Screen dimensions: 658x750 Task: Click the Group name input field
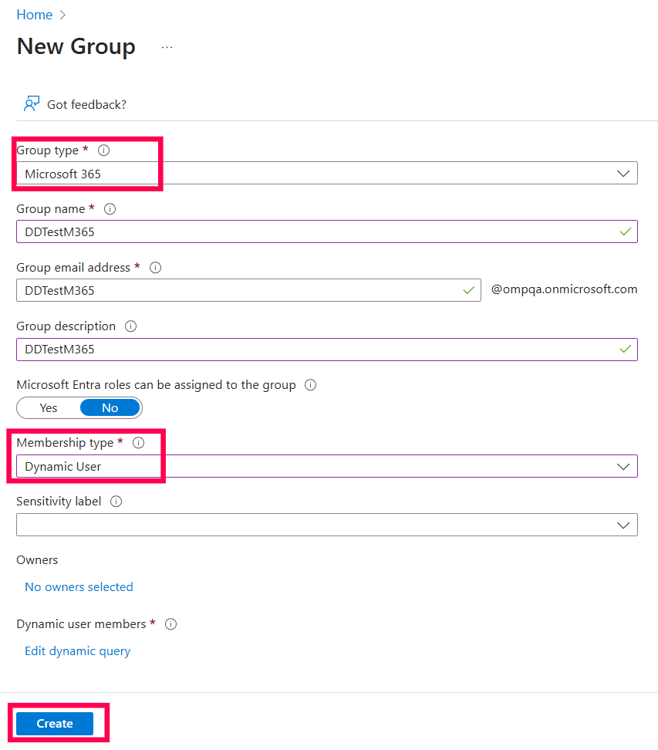[x=316, y=231]
